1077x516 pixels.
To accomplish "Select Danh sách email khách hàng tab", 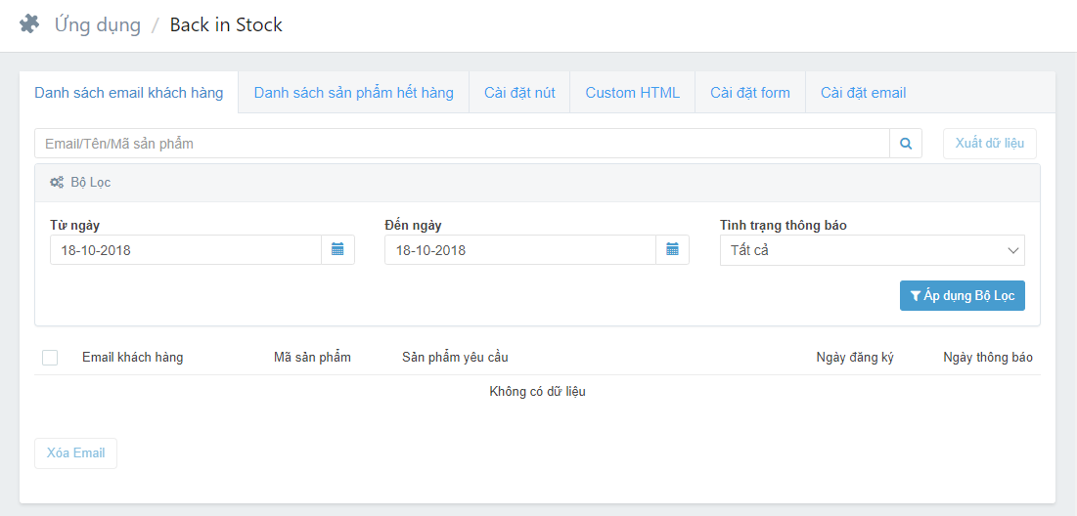I will pos(128,93).
